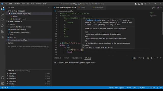The width and height of the screenshot is (163, 91).
Task: Open the File menu
Action: click(x=6, y=4)
